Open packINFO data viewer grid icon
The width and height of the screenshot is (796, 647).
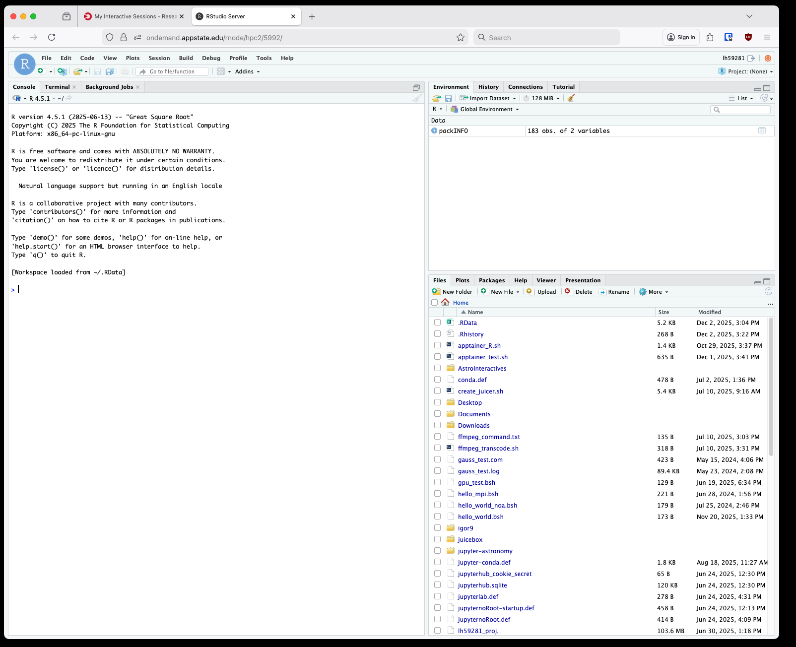(x=762, y=131)
